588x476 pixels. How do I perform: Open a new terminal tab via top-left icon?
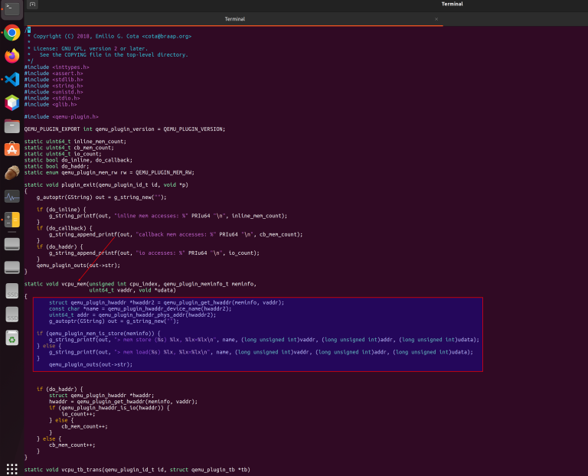33,4
